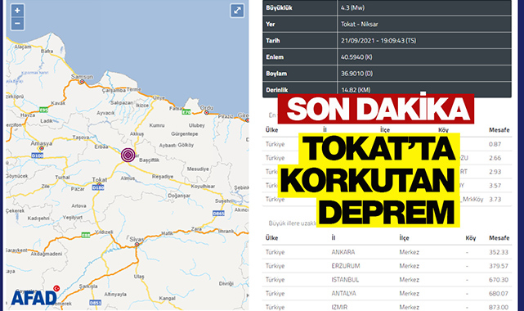Select the Enlem value 40.5940 (K)

coord(356,56)
